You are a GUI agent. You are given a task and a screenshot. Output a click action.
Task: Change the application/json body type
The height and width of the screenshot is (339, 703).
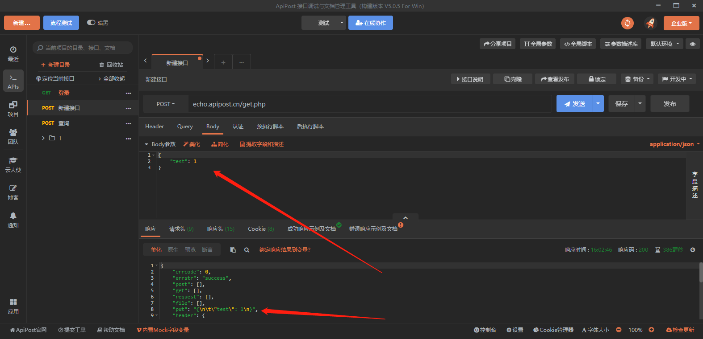pyautogui.click(x=674, y=144)
